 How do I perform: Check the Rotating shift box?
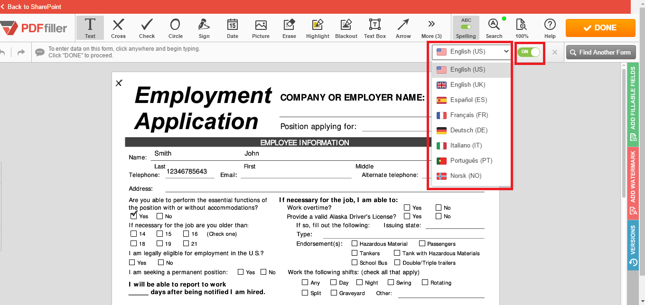pyautogui.click(x=425, y=282)
